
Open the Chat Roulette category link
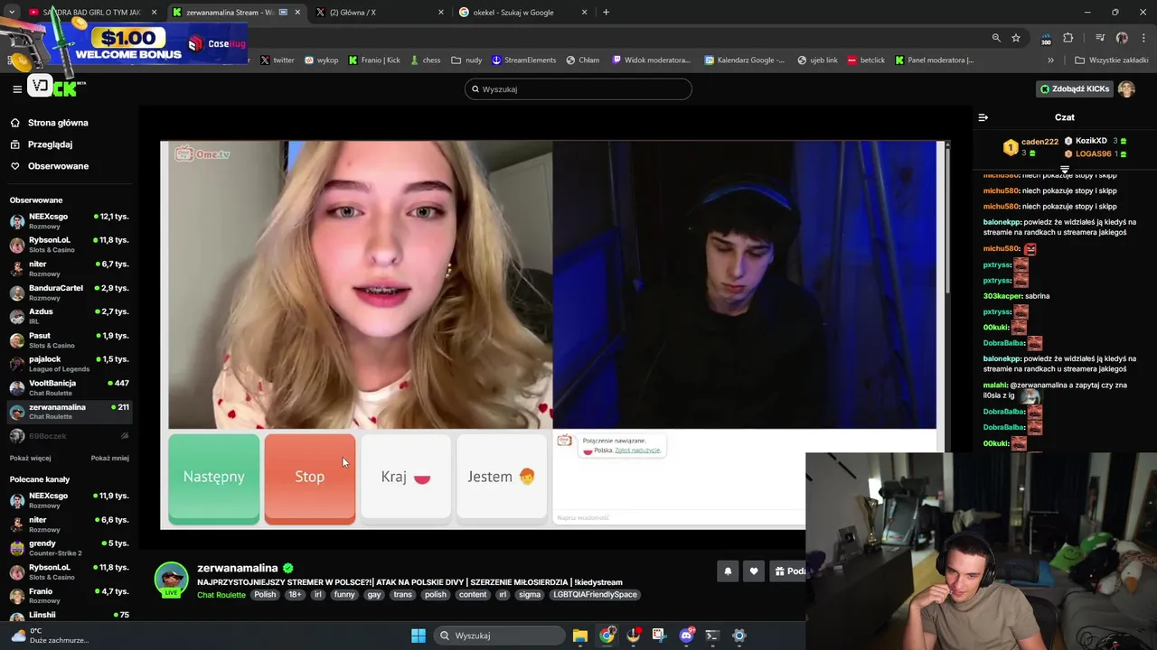click(x=221, y=595)
